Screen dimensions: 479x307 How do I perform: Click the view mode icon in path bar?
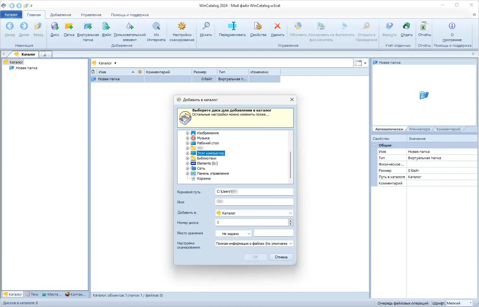(358, 63)
